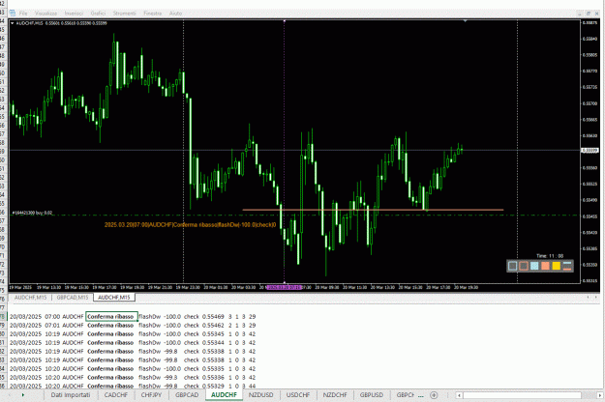
Task: Click the price cell '0.55345'
Action: click(213, 333)
